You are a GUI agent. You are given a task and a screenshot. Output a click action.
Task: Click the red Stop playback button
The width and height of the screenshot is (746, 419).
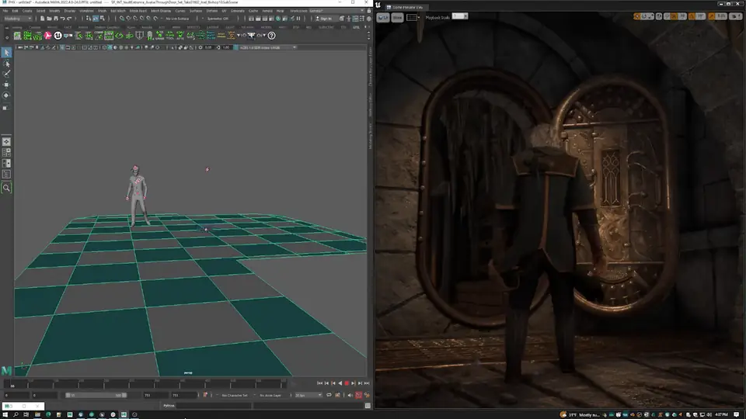[x=347, y=383]
